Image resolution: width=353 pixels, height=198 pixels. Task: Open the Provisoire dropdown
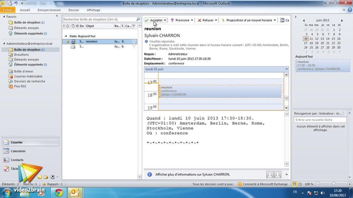[192, 20]
